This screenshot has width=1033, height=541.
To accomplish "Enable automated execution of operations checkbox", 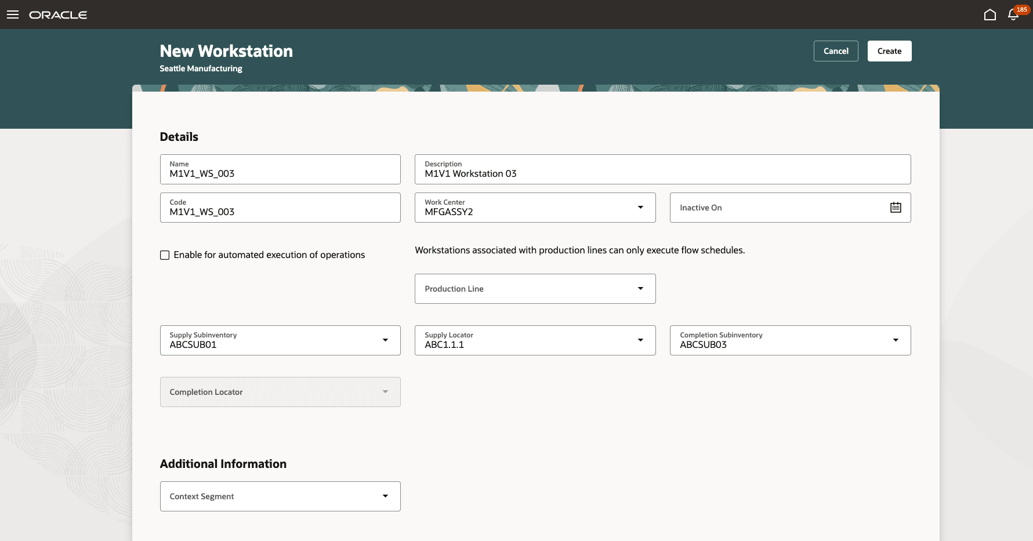I will coord(165,255).
